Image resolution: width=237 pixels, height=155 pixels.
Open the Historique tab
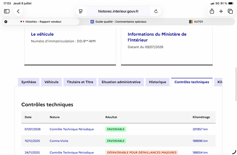[158, 82]
